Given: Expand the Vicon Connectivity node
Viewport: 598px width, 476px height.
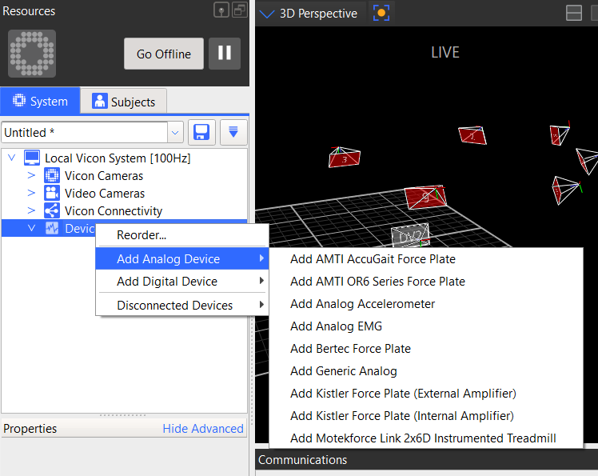Looking at the screenshot, I should [31, 210].
